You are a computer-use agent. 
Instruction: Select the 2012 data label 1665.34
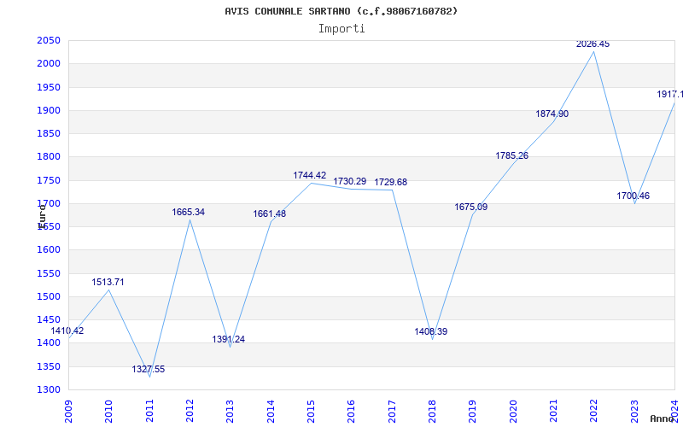pyautogui.click(x=189, y=212)
